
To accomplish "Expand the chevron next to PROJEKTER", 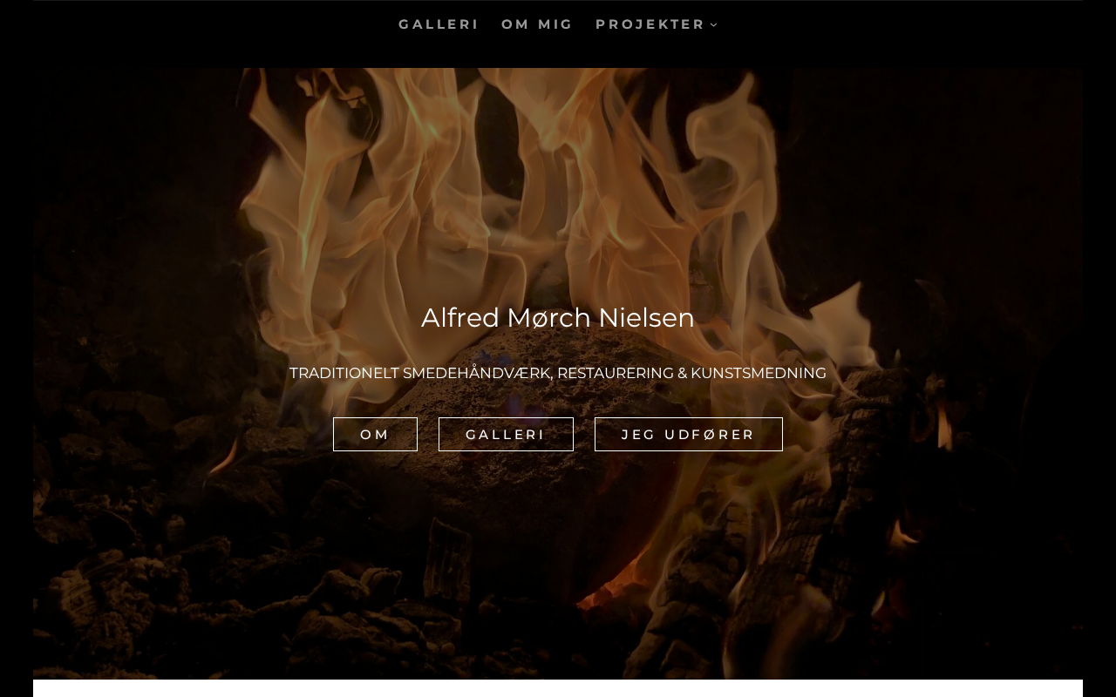I will (x=714, y=25).
